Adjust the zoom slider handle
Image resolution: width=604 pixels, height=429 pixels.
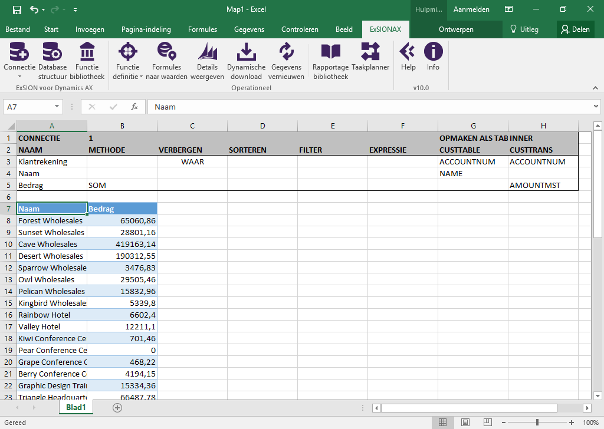pyautogui.click(x=537, y=423)
